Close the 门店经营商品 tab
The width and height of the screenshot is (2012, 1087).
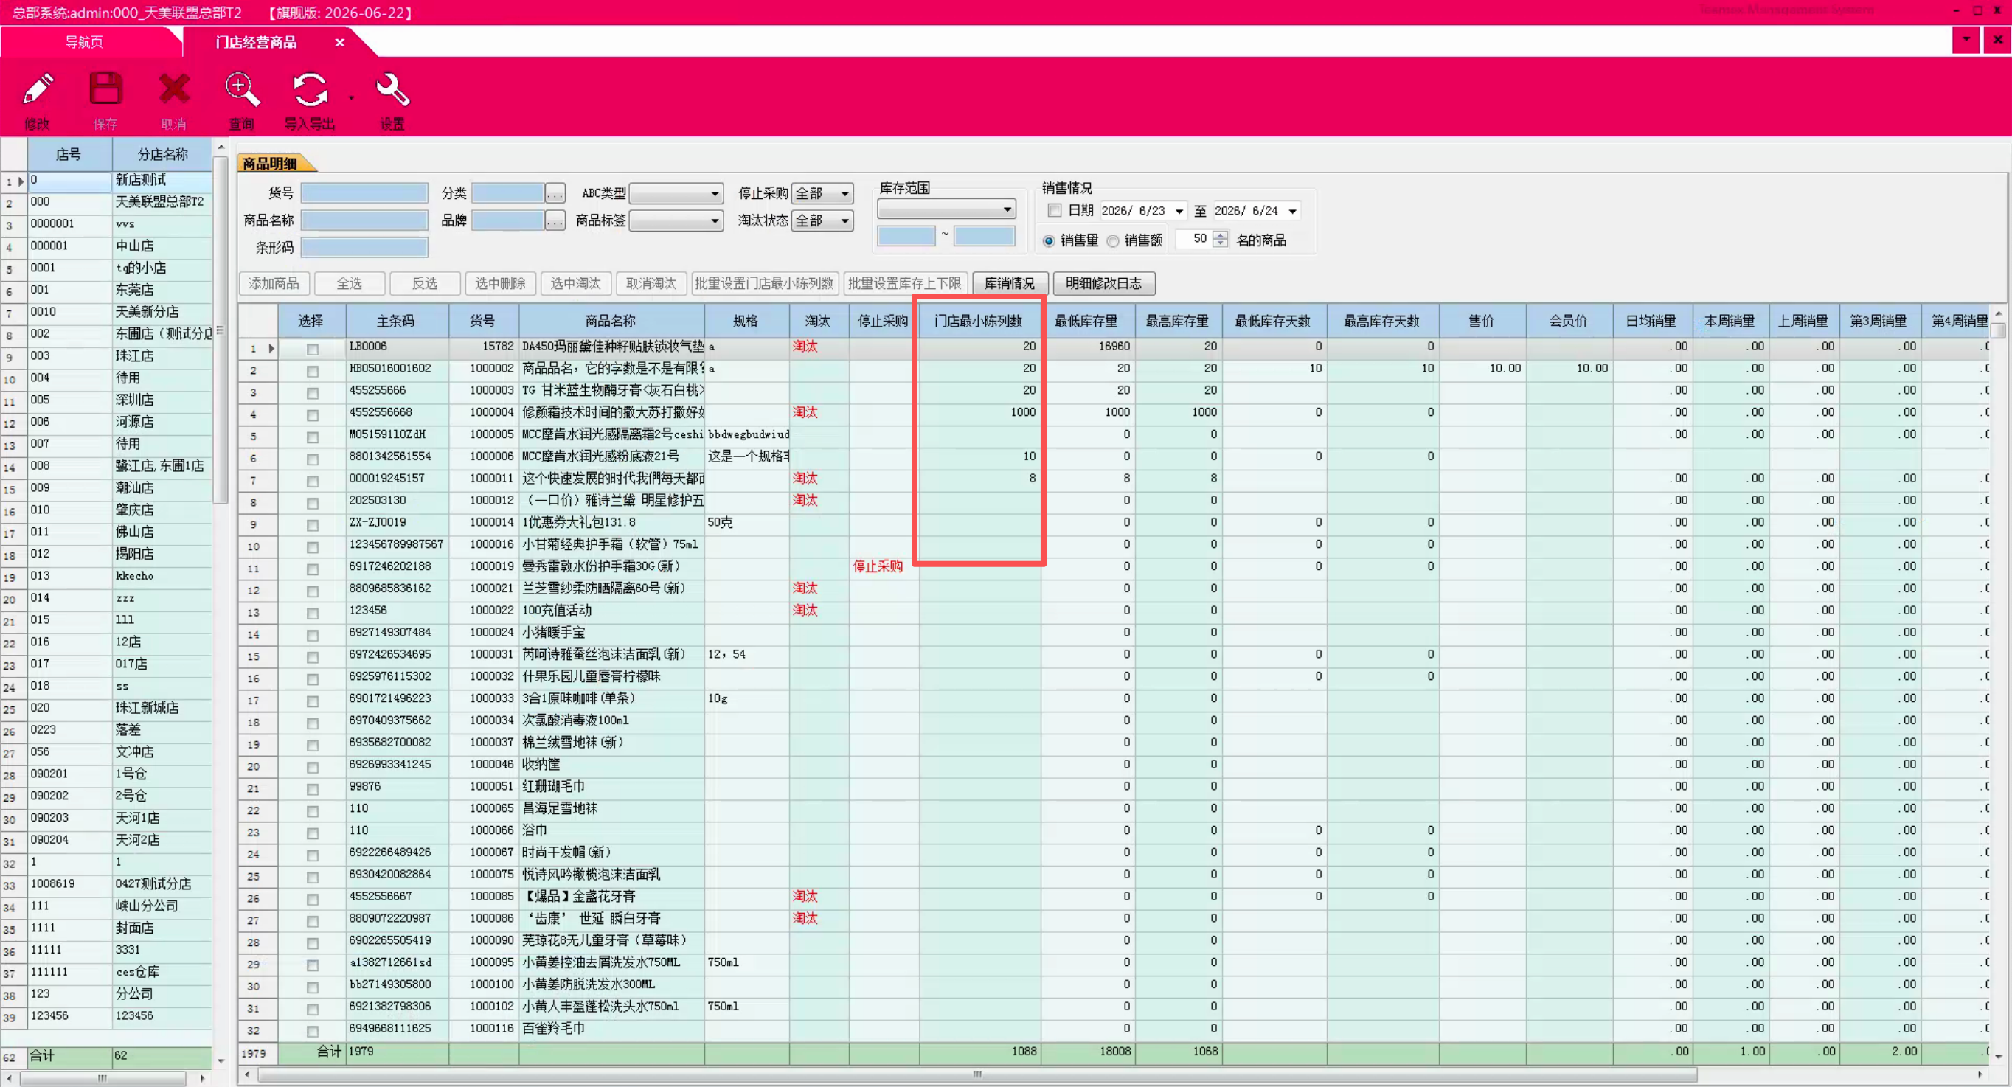pos(340,42)
